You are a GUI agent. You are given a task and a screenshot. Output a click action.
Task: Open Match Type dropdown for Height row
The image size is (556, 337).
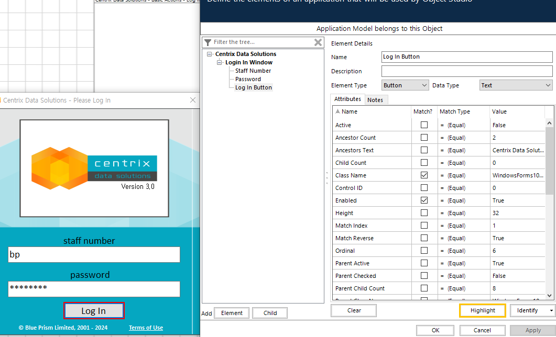tap(463, 213)
